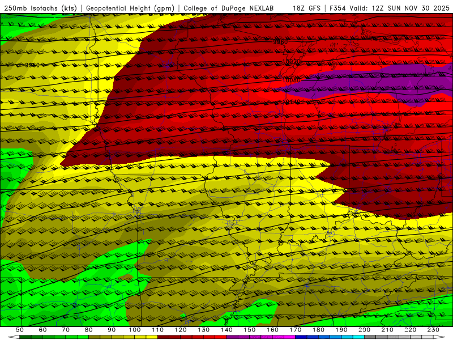Click the 70 value on the color scale
The image size is (453, 340).
click(66, 330)
